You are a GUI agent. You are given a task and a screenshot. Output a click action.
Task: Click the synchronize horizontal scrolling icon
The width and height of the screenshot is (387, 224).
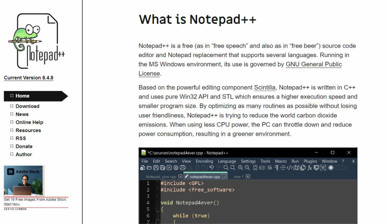click(x=262, y=168)
